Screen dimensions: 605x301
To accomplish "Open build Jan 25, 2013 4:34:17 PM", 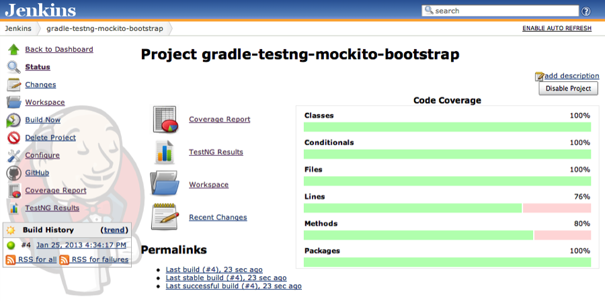I will tap(81, 245).
